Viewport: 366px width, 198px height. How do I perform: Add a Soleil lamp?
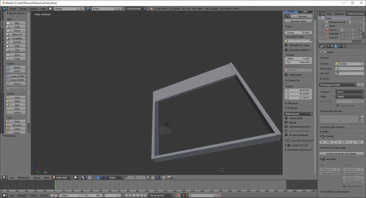coord(17,101)
